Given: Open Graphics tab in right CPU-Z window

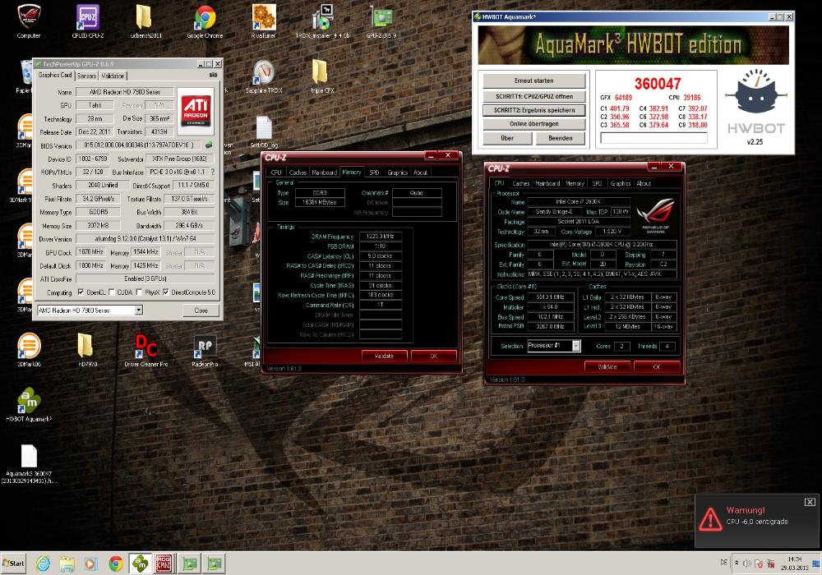Looking at the screenshot, I should [x=620, y=183].
